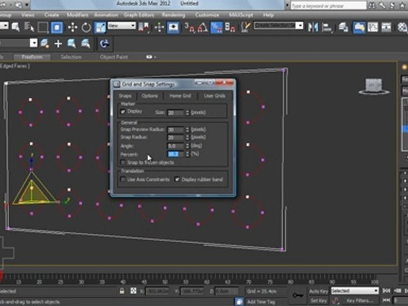The height and width of the screenshot is (306, 408).
Task: Click the Percent spinner arrows
Action: [x=187, y=154]
